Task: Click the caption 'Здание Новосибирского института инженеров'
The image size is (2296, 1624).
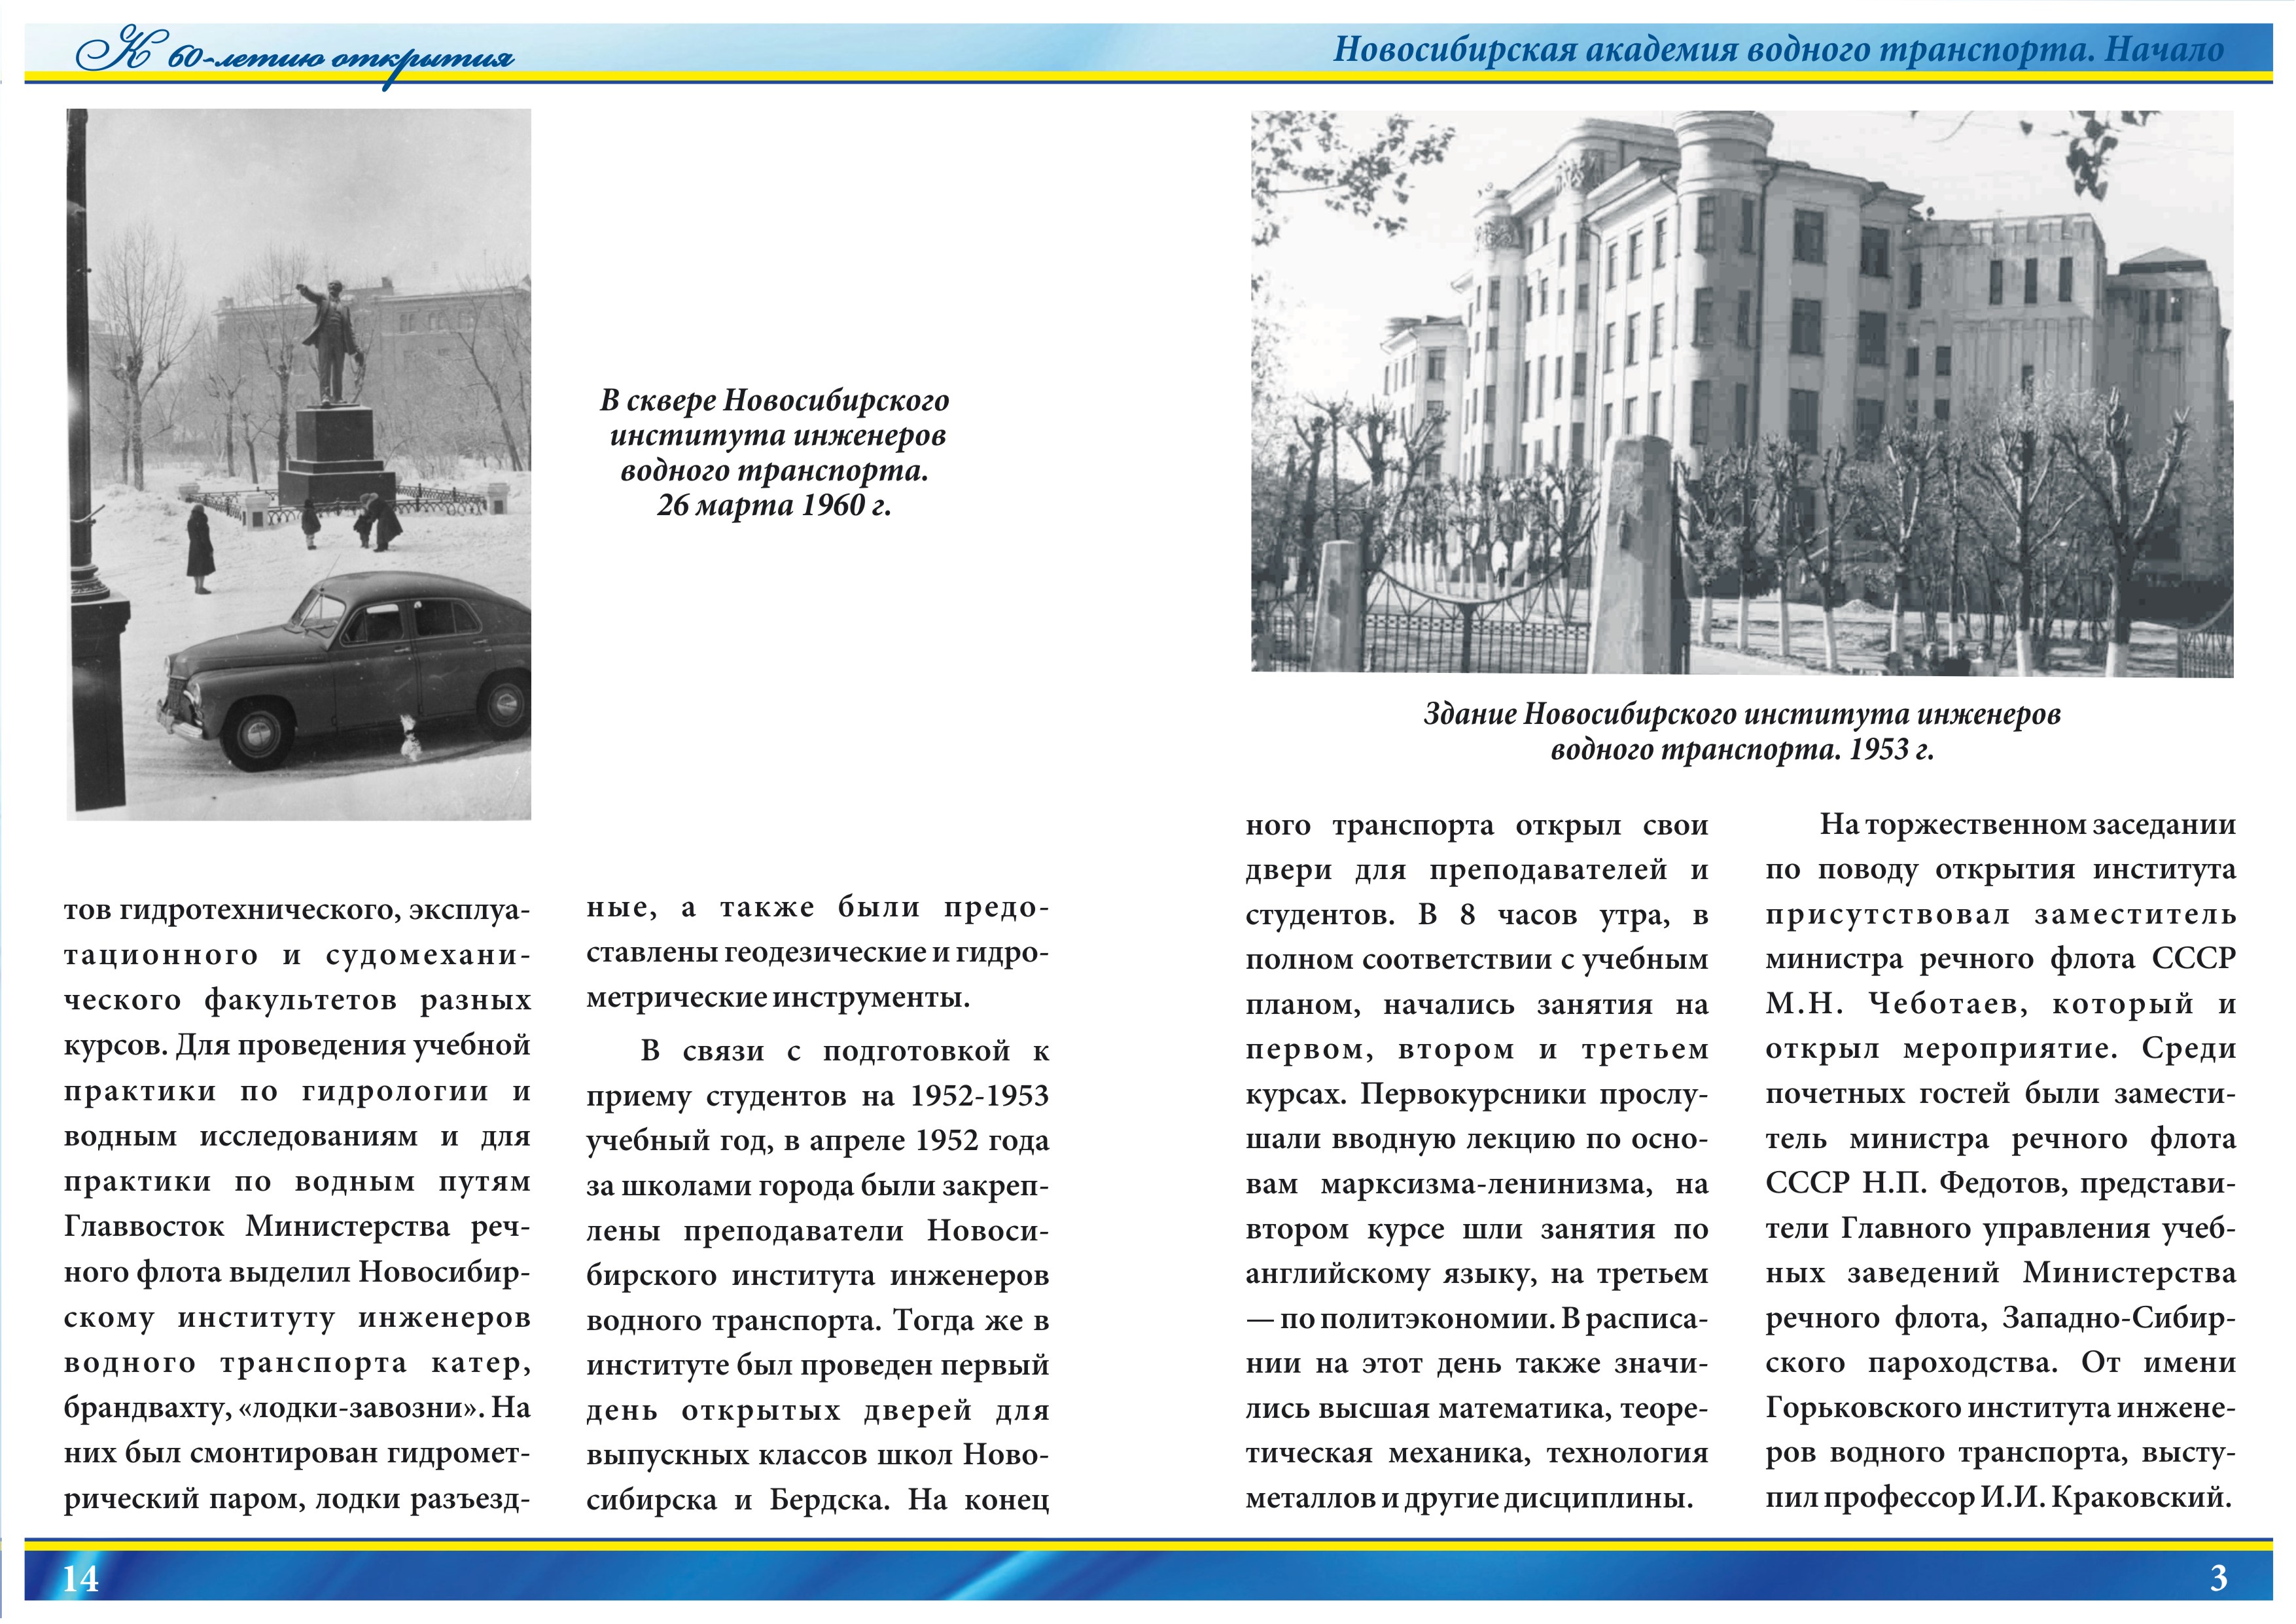Action: (1742, 714)
